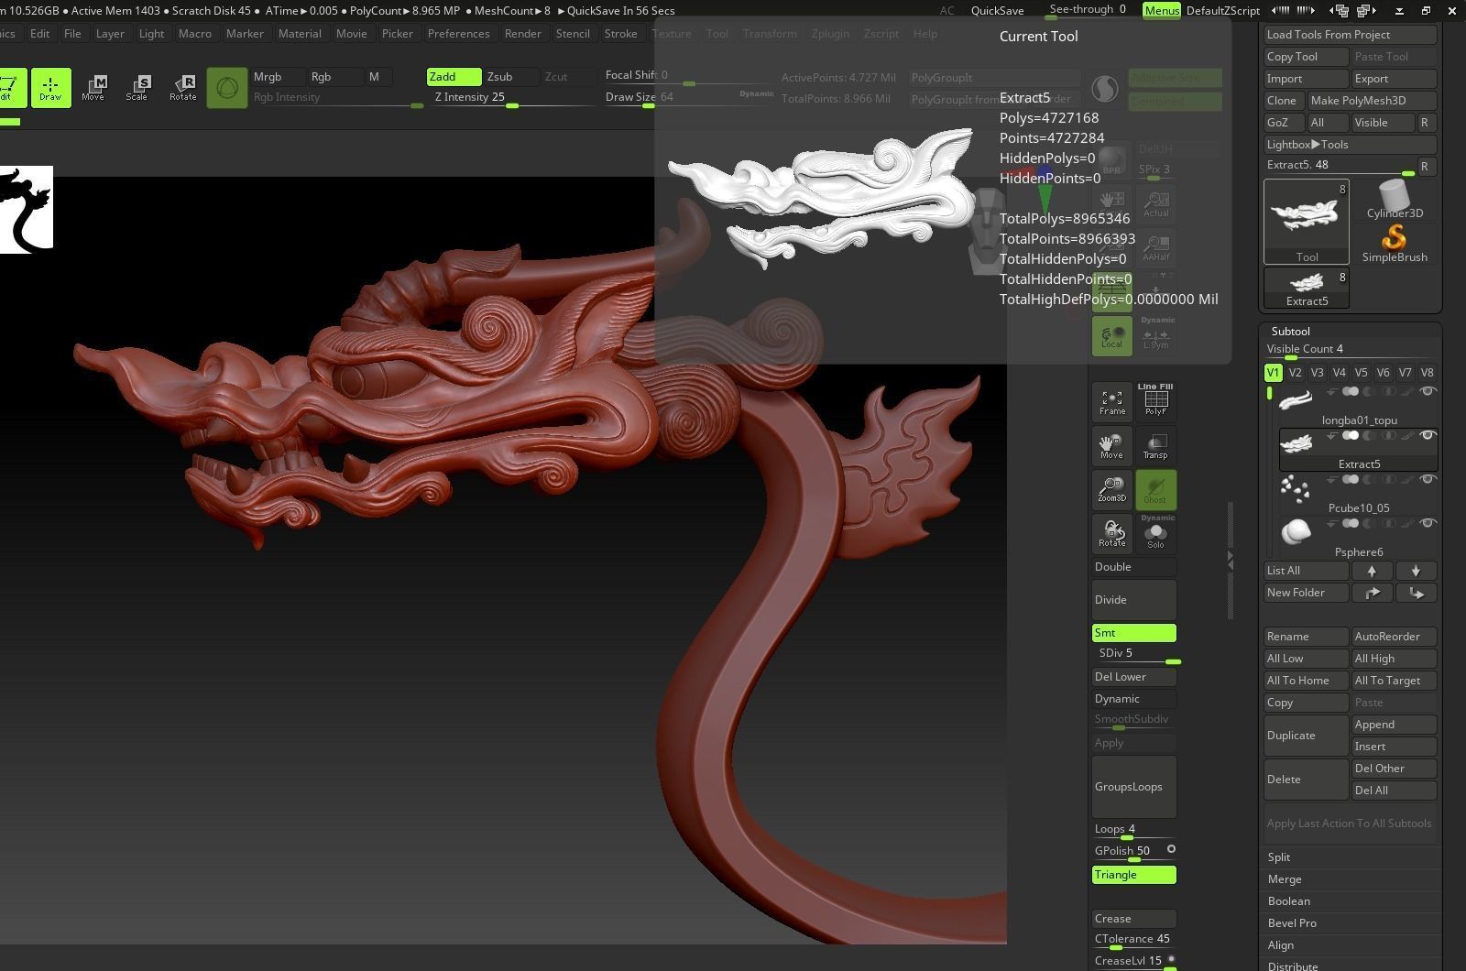The height and width of the screenshot is (971, 1466).
Task: Click the subtract boolean icon on Pcube10_05 row
Action: pos(1369,480)
